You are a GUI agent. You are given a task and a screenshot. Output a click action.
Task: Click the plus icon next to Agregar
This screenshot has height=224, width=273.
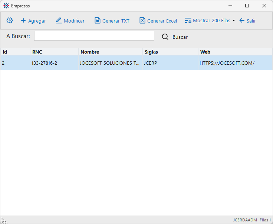(23, 20)
